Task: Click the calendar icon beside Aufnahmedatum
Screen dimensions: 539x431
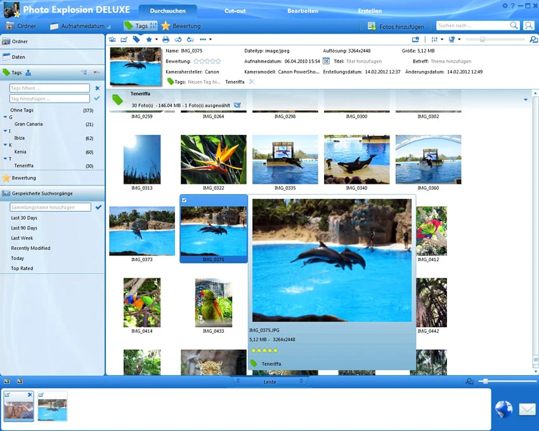Action: 326,61
